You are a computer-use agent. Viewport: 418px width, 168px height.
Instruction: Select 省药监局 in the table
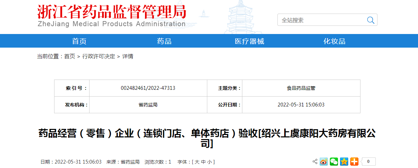pyautogui.click(x=148, y=105)
